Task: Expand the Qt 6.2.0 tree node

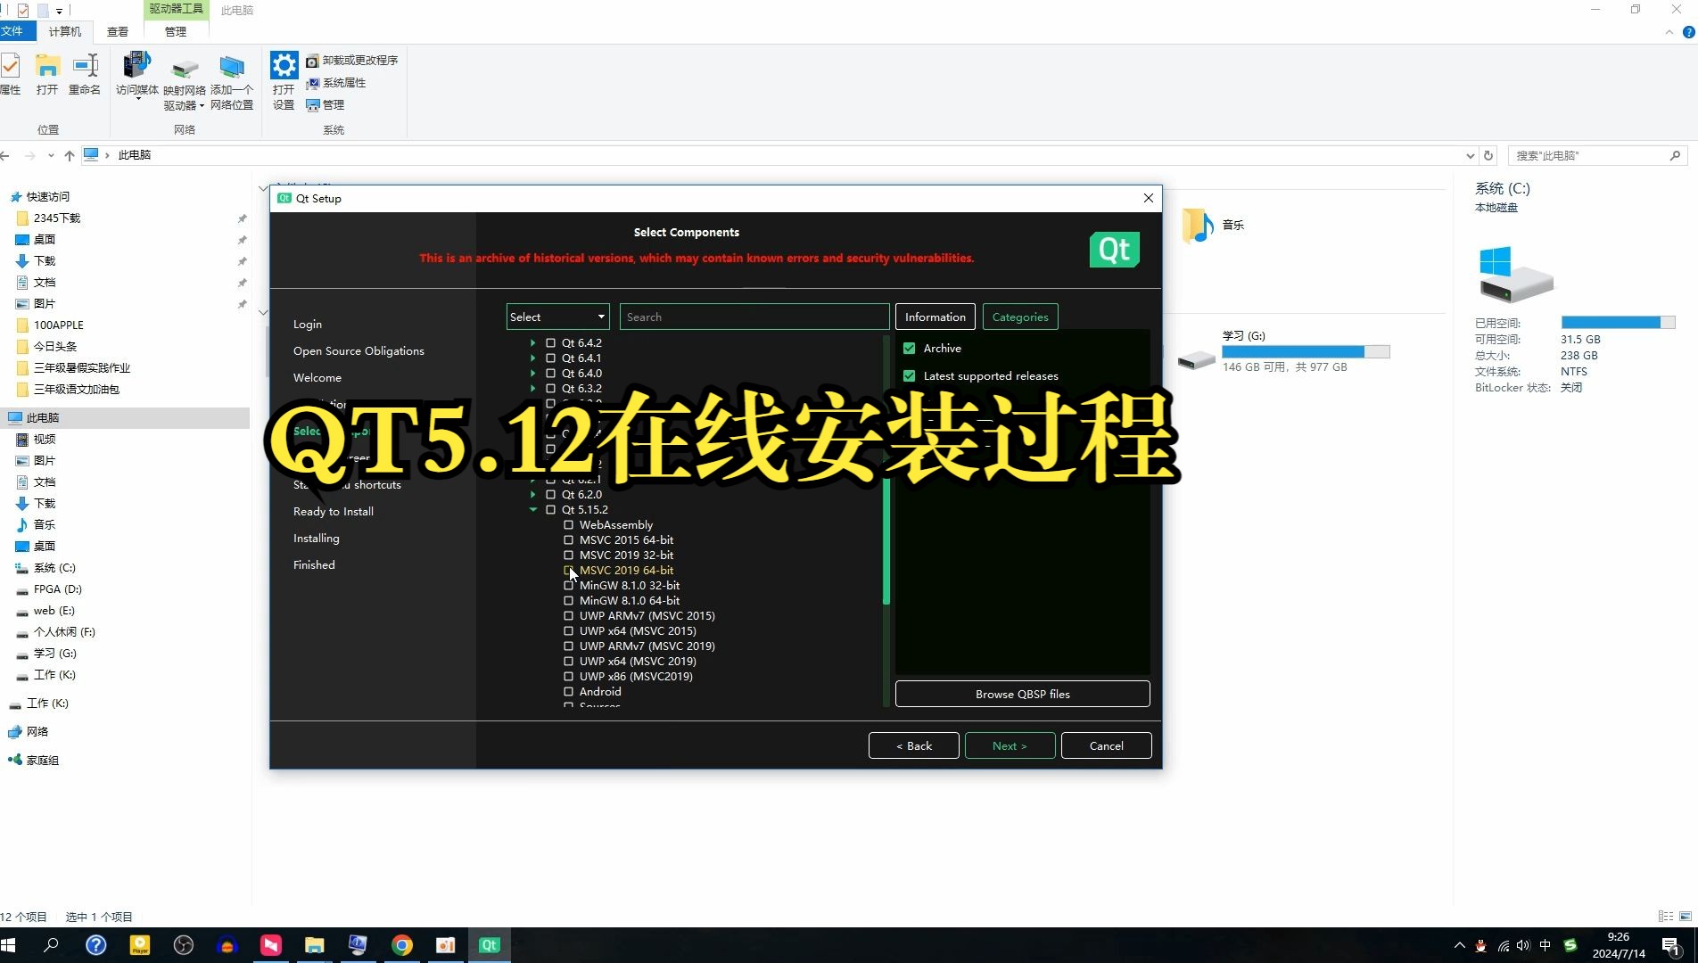Action: tap(532, 495)
